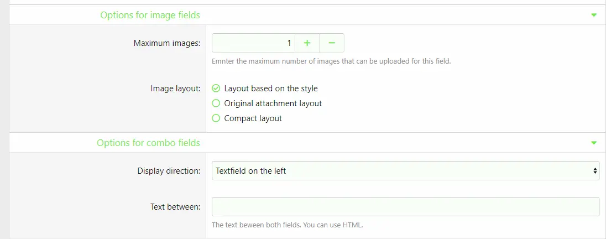
Task: Click the 'Display direction:' field label
Action: point(169,171)
